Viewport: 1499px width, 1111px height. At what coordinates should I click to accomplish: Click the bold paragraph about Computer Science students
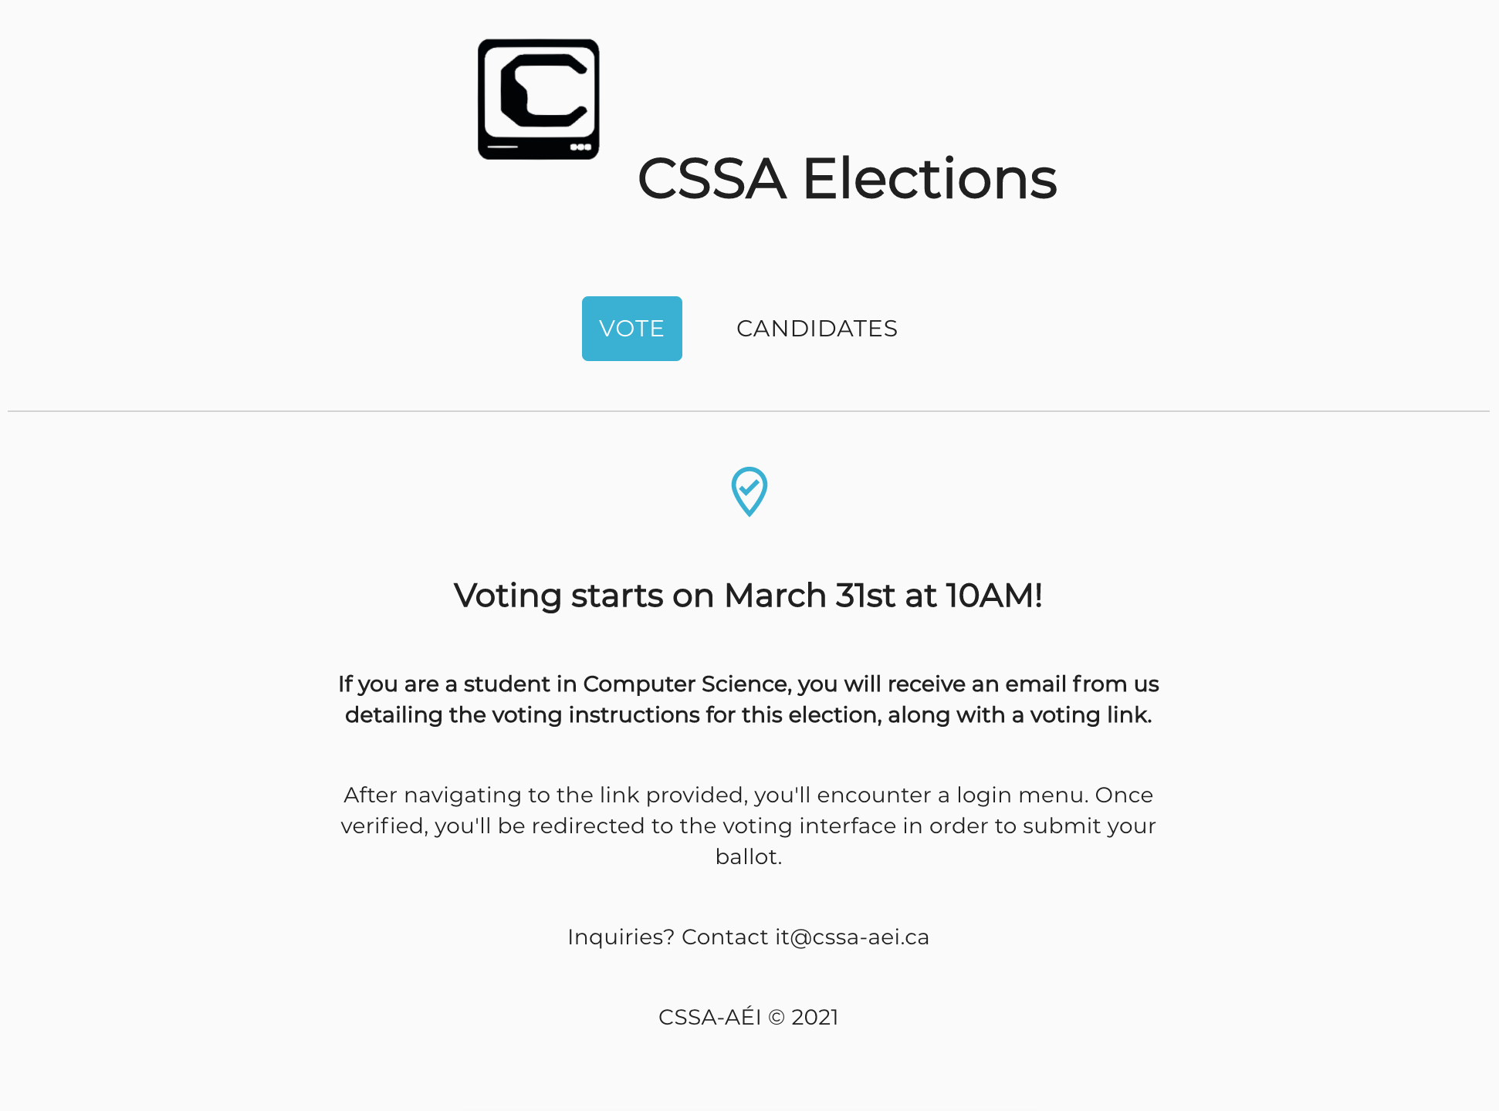tap(748, 699)
